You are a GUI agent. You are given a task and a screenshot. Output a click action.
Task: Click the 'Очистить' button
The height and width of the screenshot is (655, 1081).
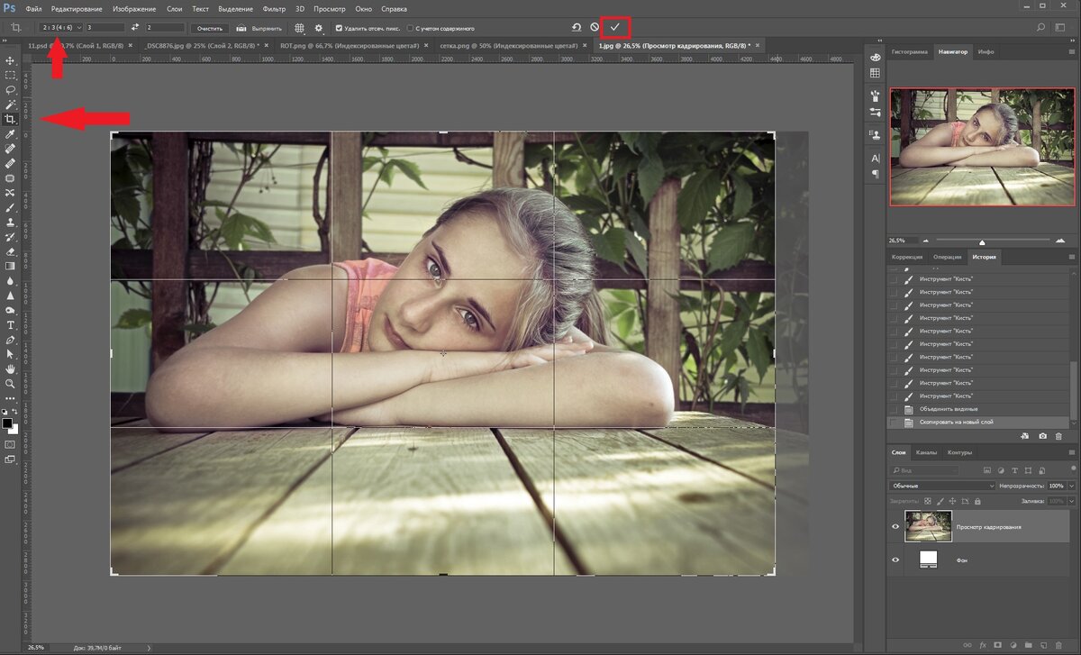209,28
